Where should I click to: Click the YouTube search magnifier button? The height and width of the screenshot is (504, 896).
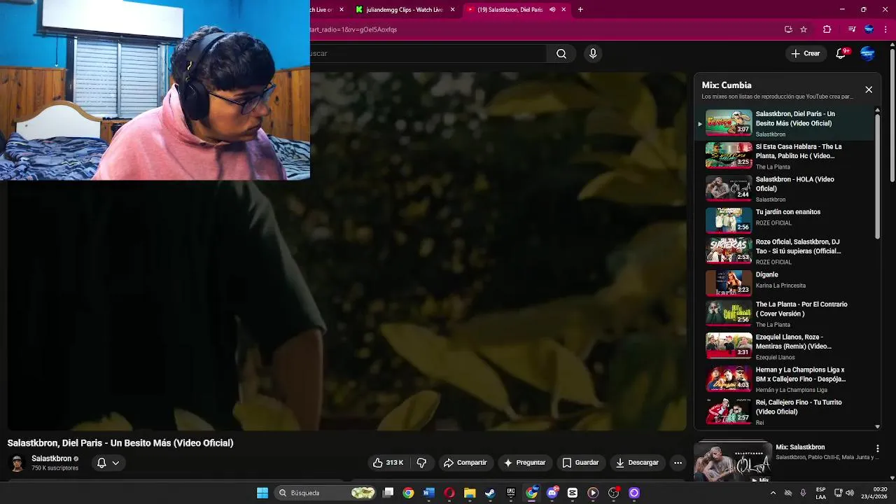[561, 54]
